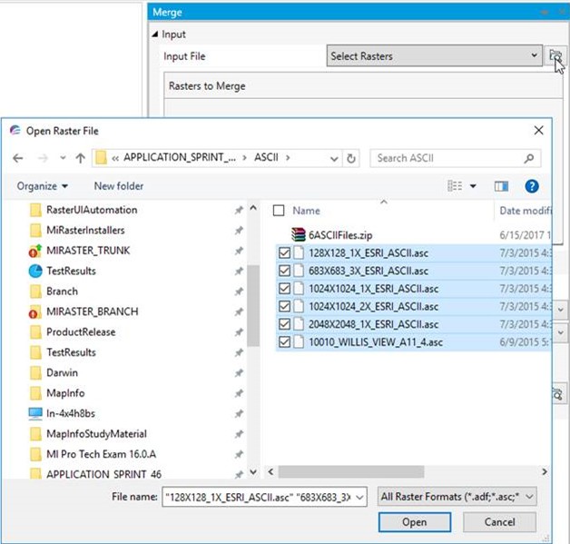Viewport: 570px width, 544px height.
Task: Select the MapInfoStudyMaterial folder in sidebar
Action: coord(96,433)
